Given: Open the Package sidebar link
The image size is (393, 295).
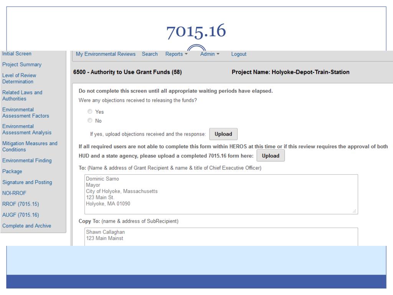Looking at the screenshot, I should (x=12, y=171).
